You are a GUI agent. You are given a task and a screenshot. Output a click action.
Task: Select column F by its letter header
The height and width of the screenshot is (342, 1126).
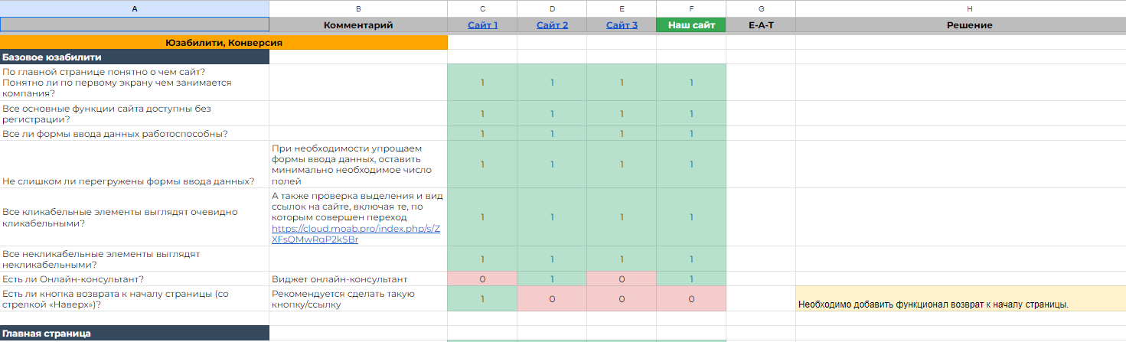click(x=691, y=8)
